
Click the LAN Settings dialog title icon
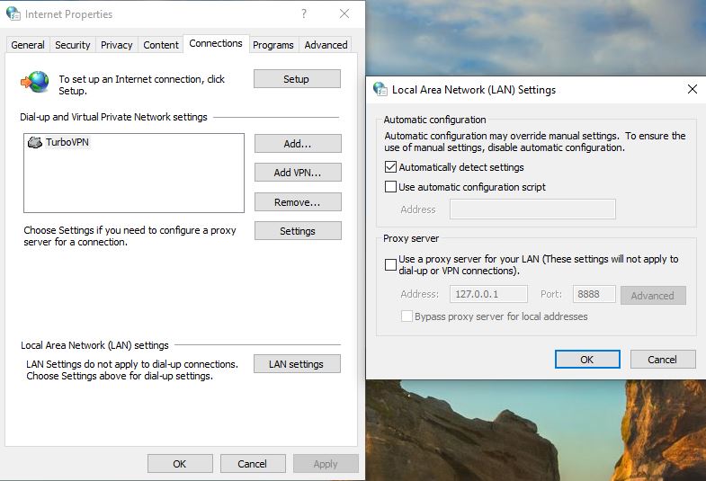(380, 89)
